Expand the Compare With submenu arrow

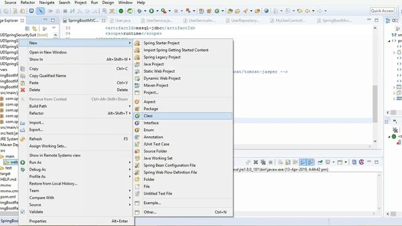pos(130,198)
